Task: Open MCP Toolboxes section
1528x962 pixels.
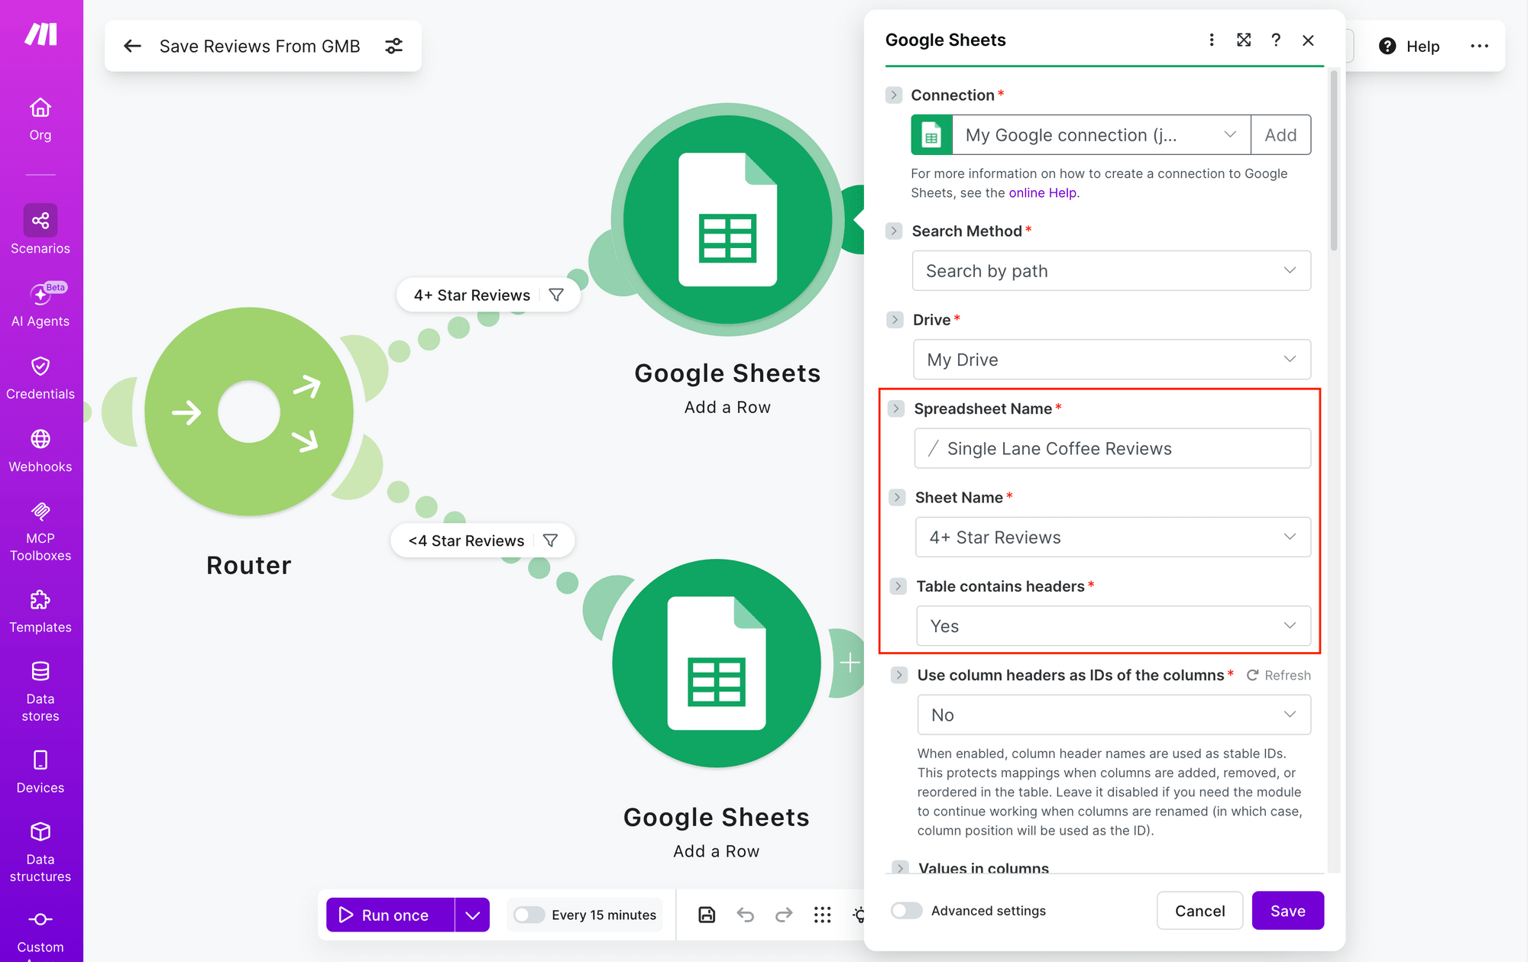Action: 40,531
